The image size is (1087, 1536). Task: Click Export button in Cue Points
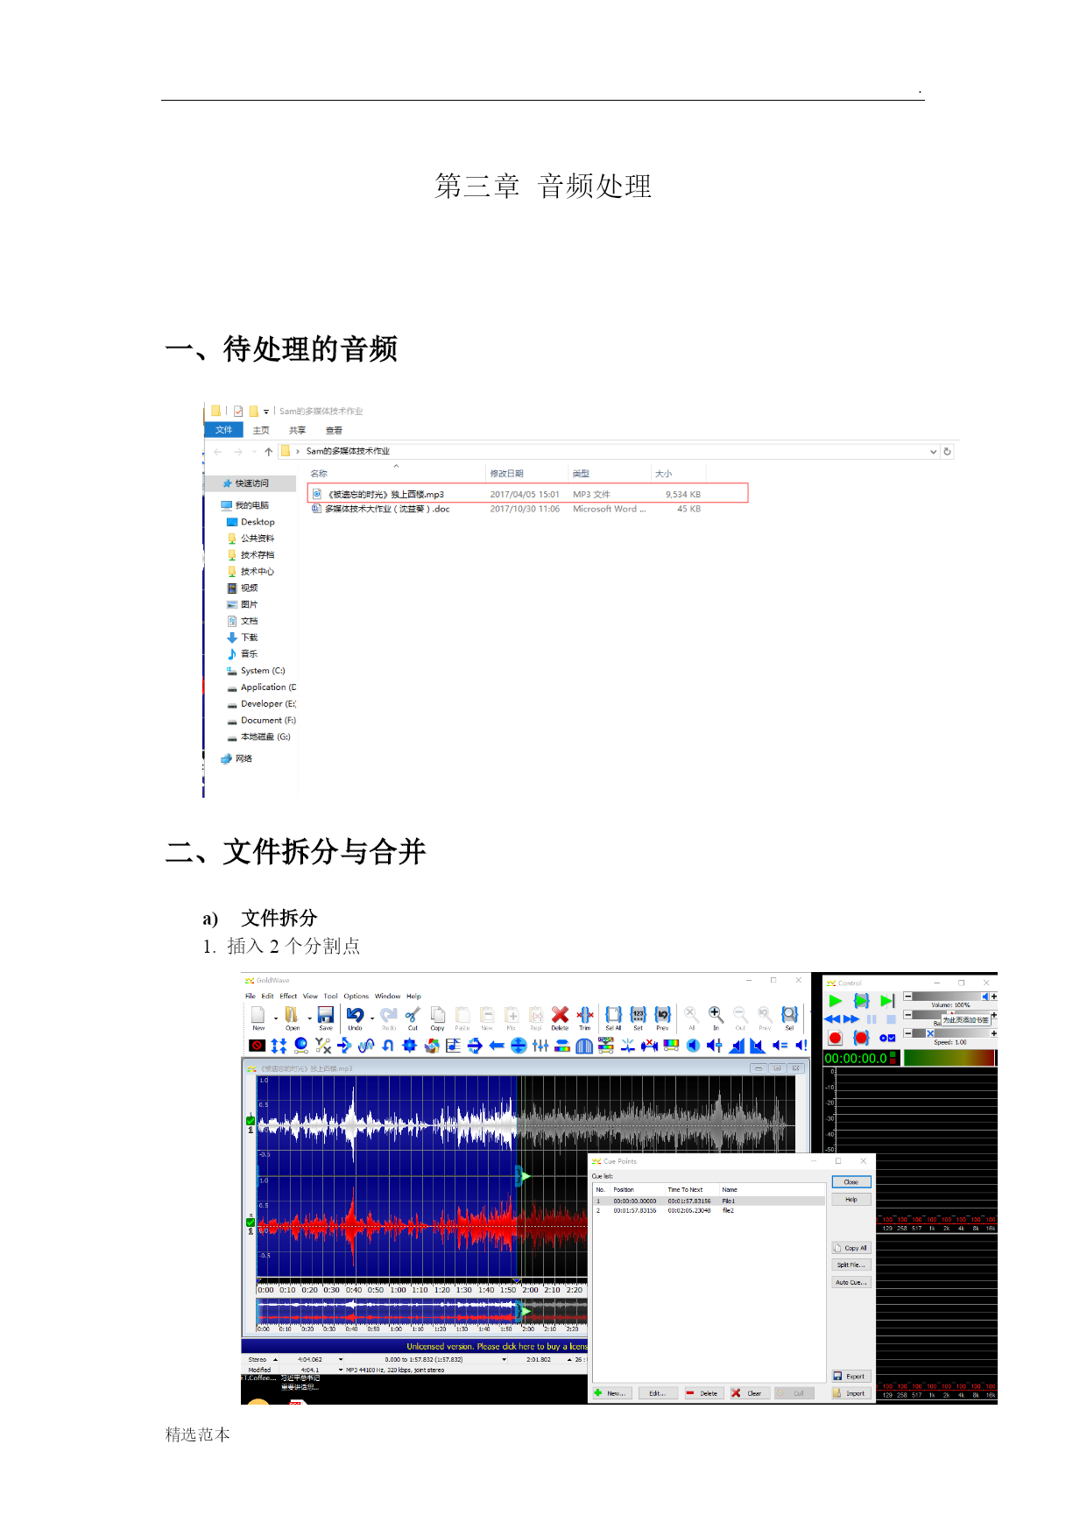(851, 1377)
